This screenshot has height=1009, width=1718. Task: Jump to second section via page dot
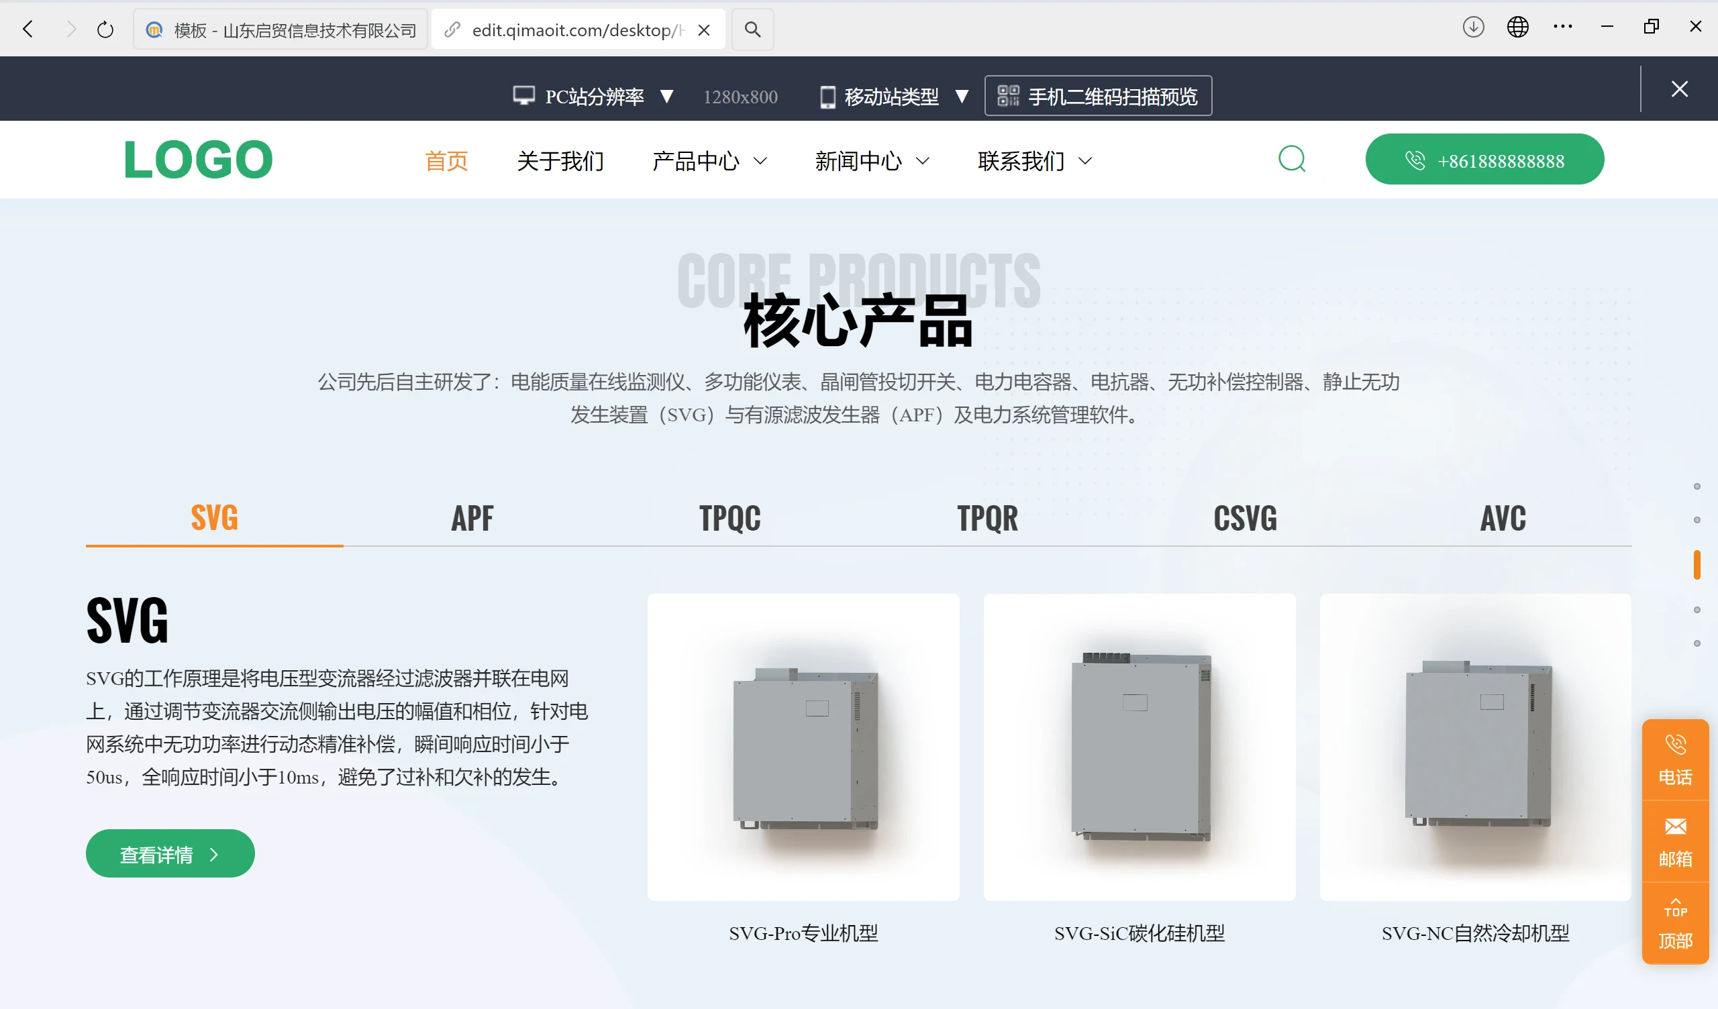pyautogui.click(x=1697, y=520)
